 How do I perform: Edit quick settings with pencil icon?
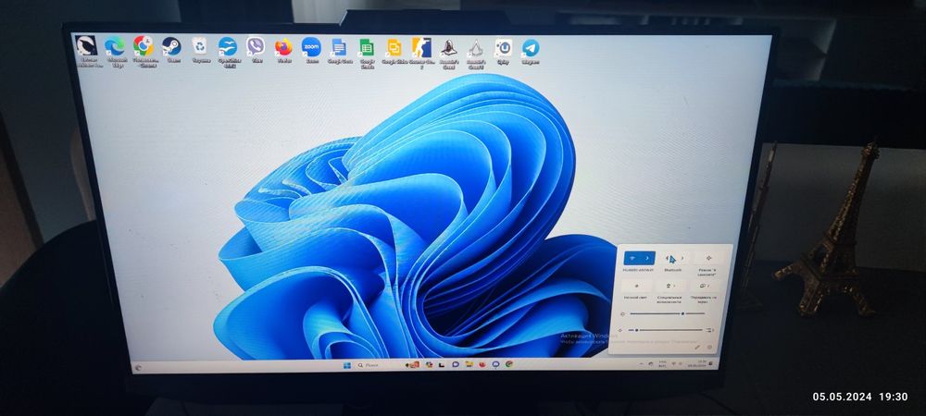[697, 347]
